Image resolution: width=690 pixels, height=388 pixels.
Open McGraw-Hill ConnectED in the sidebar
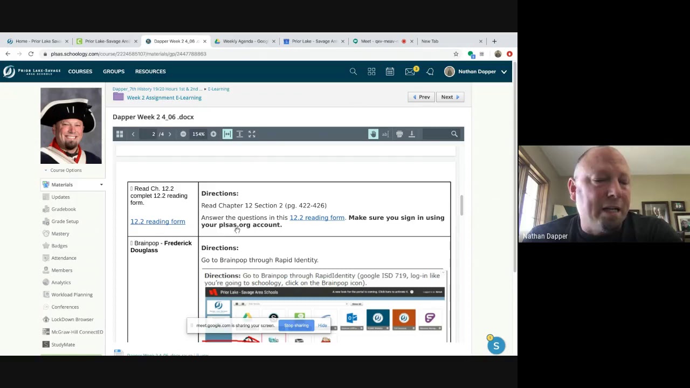pyautogui.click(x=77, y=332)
